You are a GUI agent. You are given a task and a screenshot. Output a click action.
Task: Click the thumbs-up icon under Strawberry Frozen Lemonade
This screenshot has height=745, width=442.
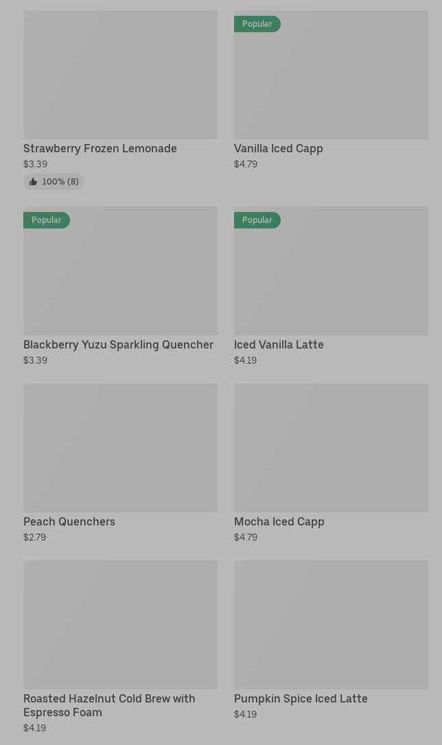pos(33,182)
